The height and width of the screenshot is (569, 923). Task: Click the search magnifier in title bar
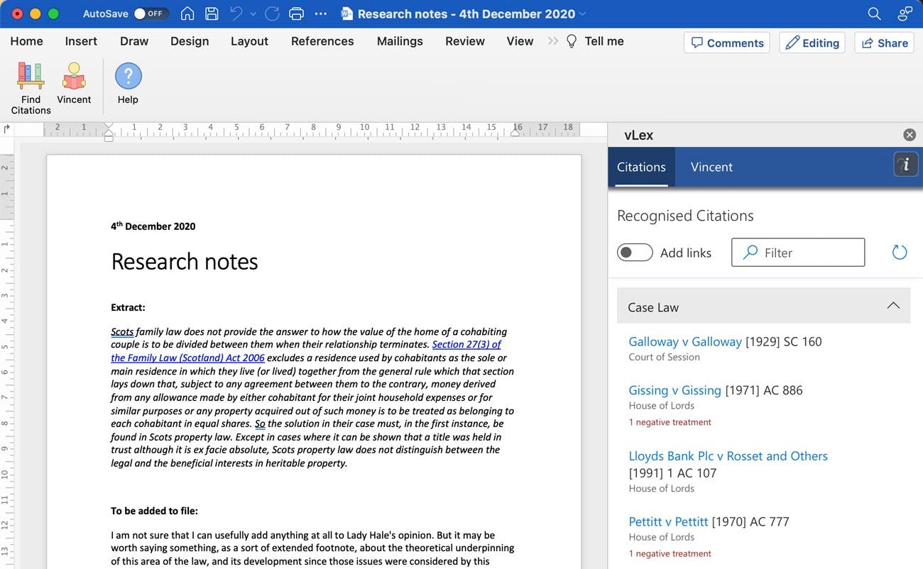pyautogui.click(x=874, y=13)
